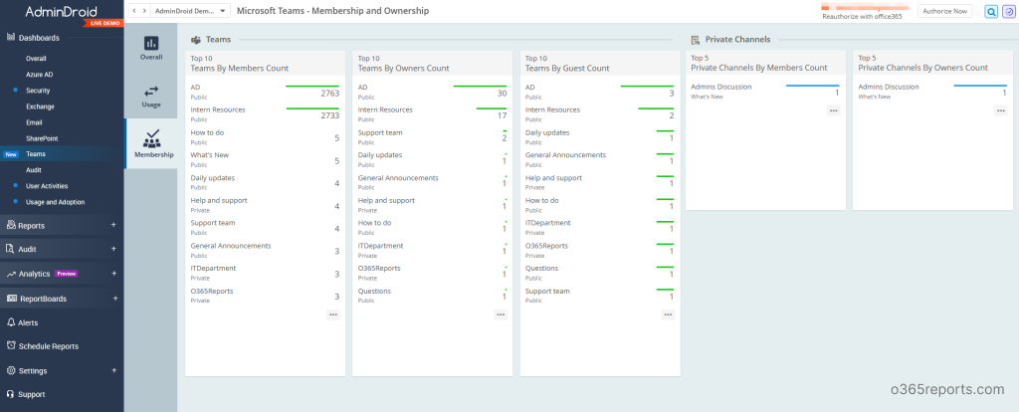1019x412 pixels.
Task: Open the Overall dashboard in sidebar
Action: pyautogui.click(x=36, y=59)
